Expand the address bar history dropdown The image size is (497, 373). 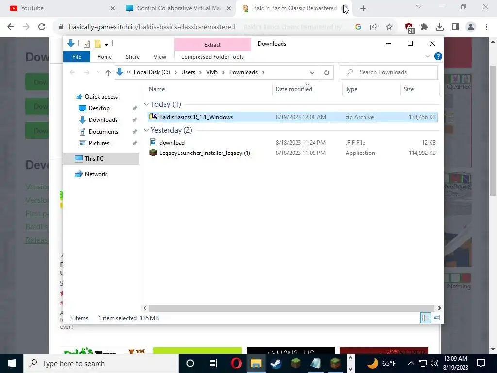point(312,73)
